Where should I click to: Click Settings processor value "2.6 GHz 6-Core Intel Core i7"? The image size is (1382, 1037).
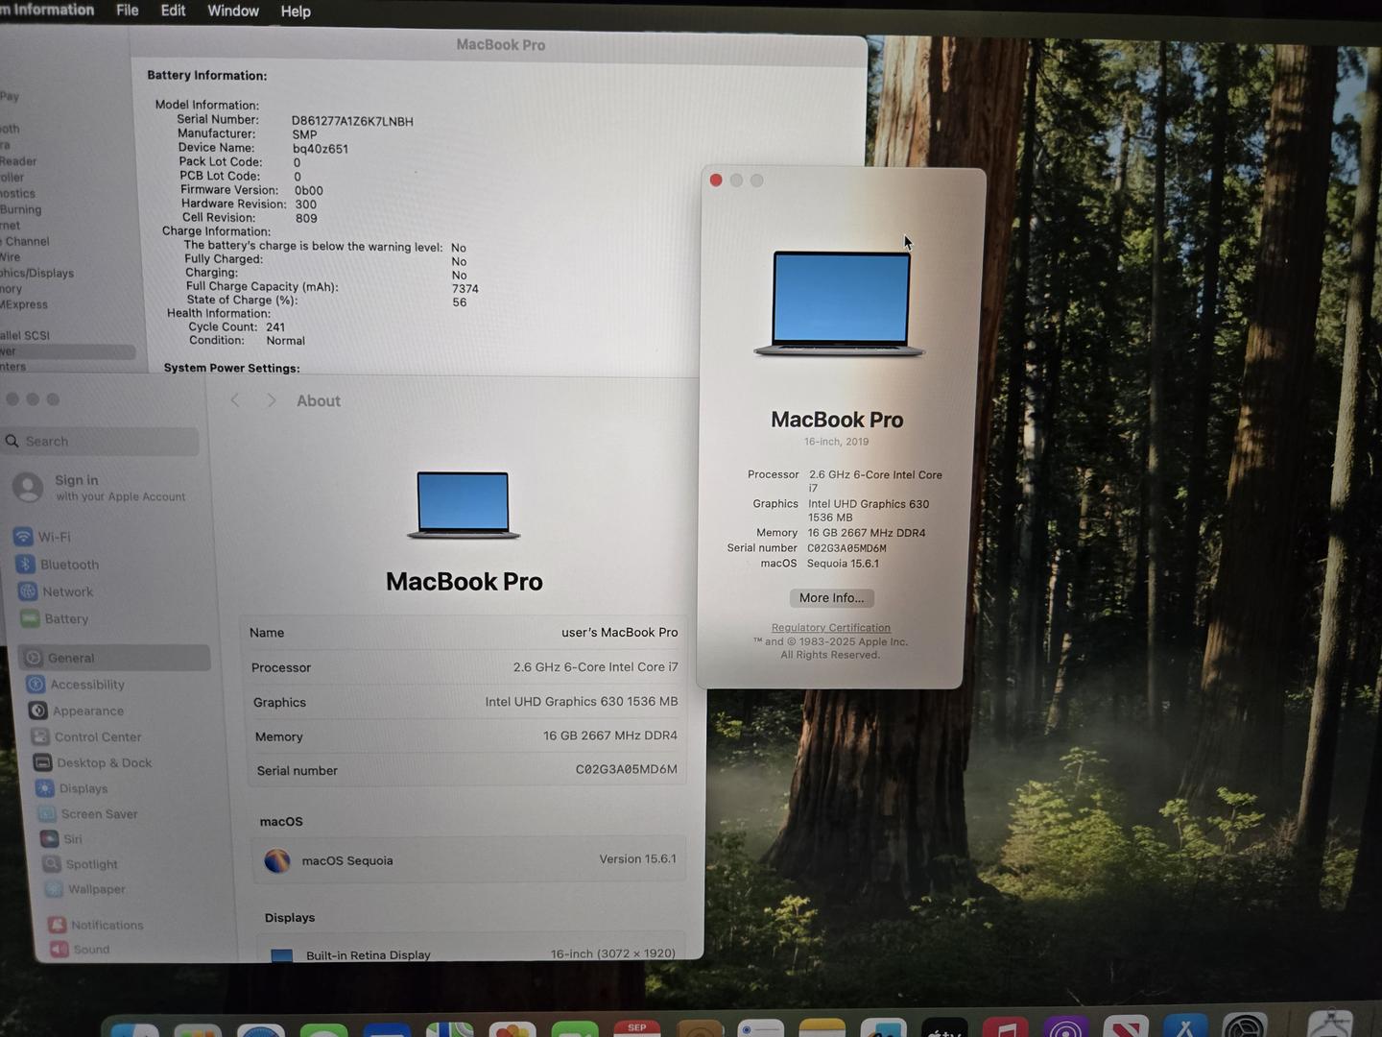[x=596, y=666]
